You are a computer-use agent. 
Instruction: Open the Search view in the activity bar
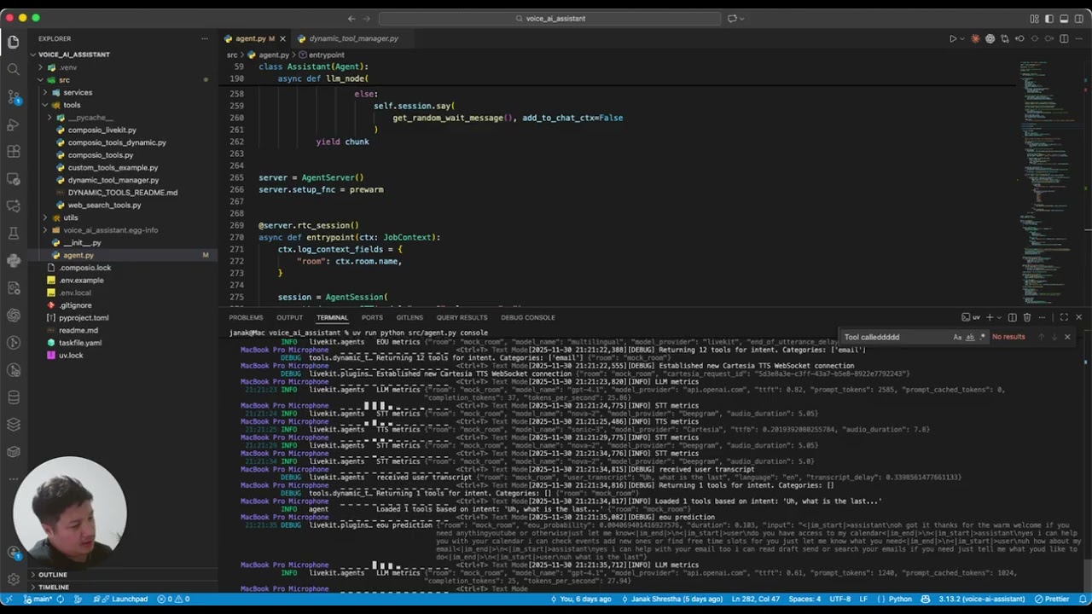tap(13, 69)
